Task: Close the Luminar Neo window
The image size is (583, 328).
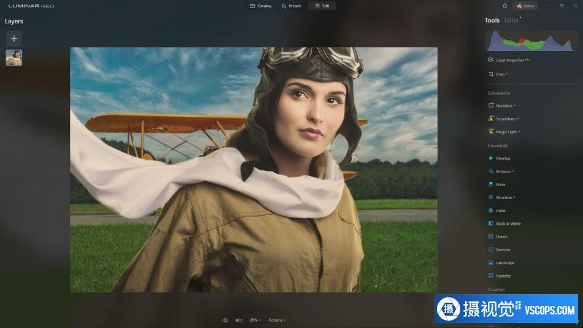Action: pyautogui.click(x=576, y=6)
